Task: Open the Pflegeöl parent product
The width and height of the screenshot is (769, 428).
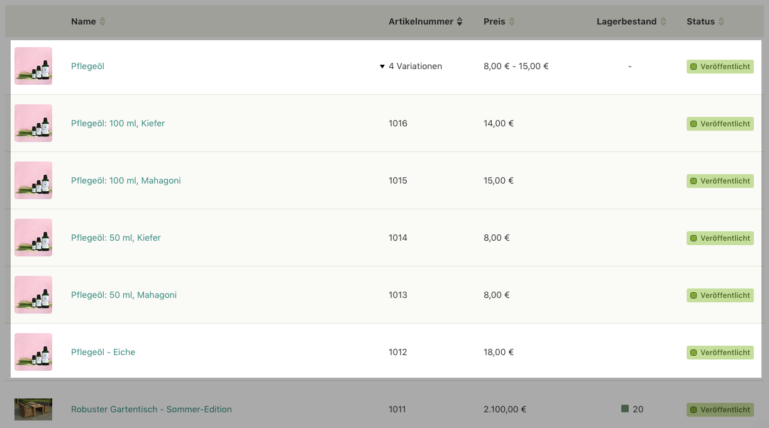Action: click(x=87, y=66)
